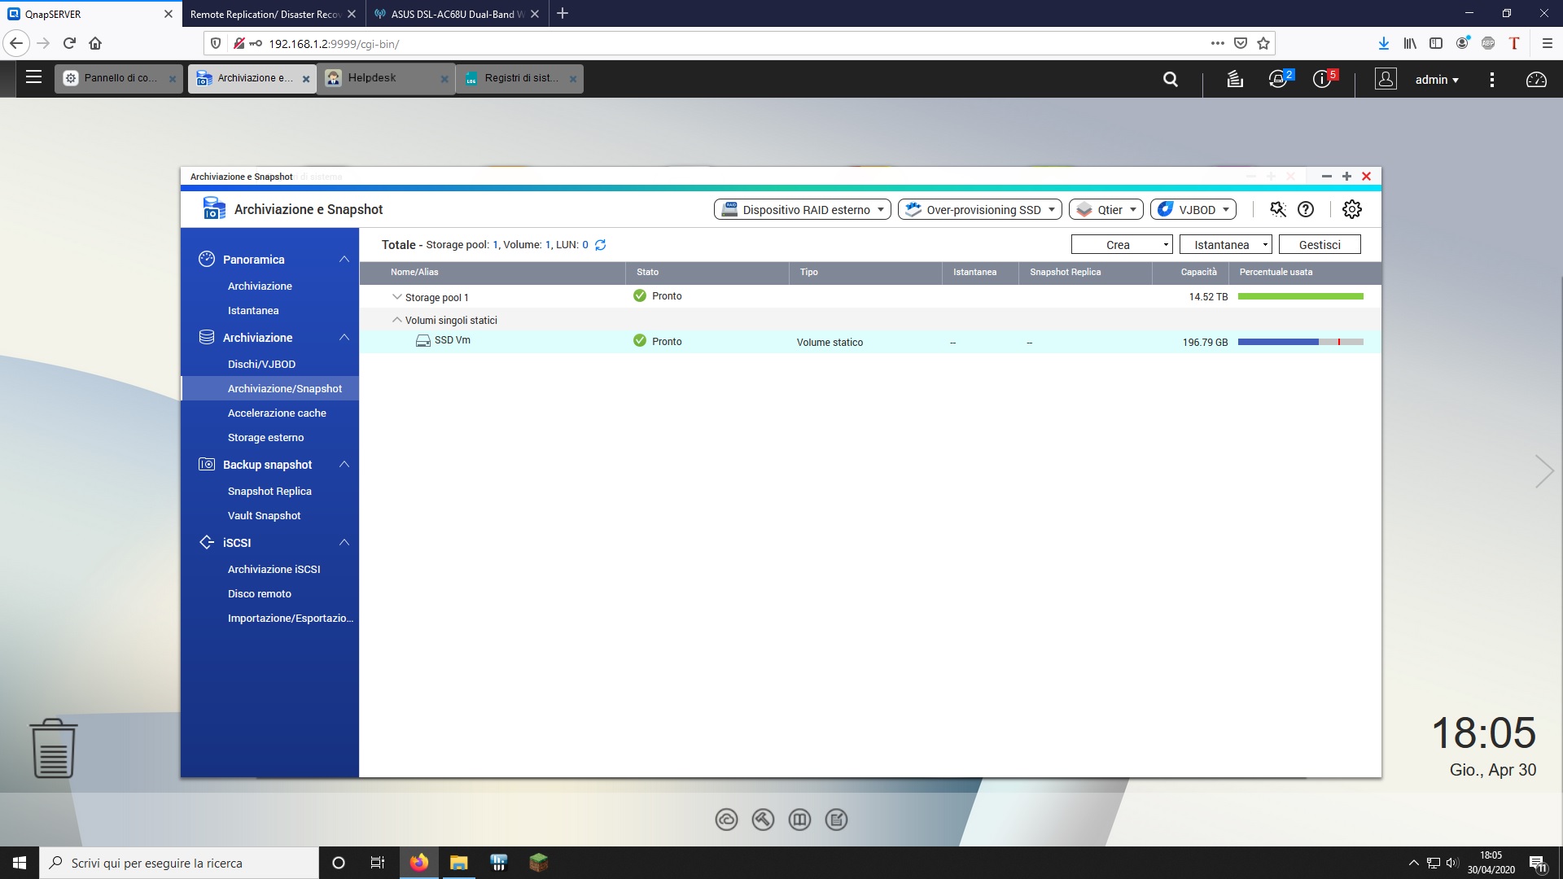
Task: Open storage global settings gear icon
Action: click(1351, 209)
